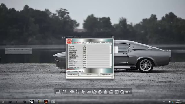
Task: Select the VMonitor.exe process row
Action: pos(89,58)
